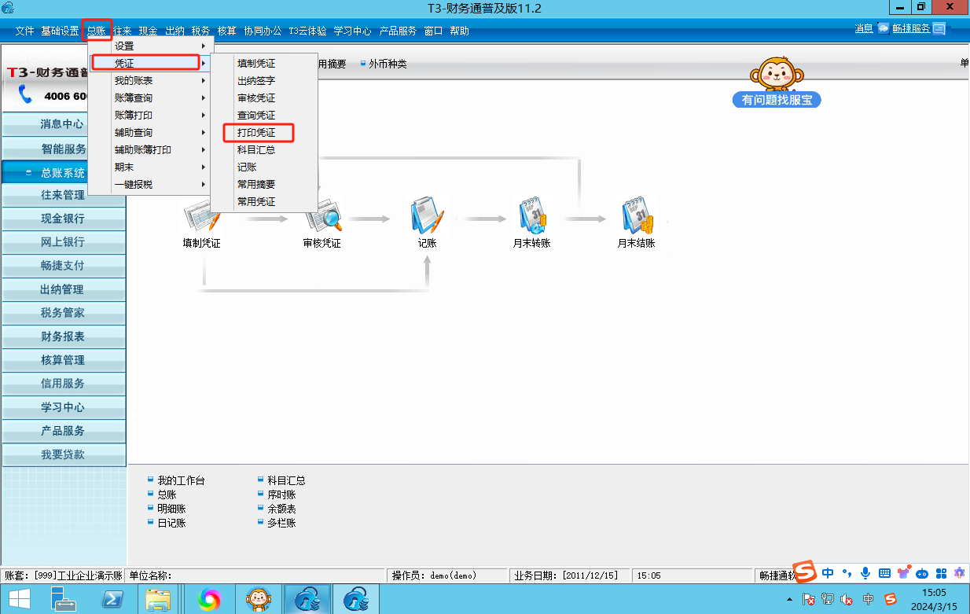Image resolution: width=970 pixels, height=614 pixels.
Task: Click the 畅捷服务 chat icon at top right
Action: click(x=939, y=29)
